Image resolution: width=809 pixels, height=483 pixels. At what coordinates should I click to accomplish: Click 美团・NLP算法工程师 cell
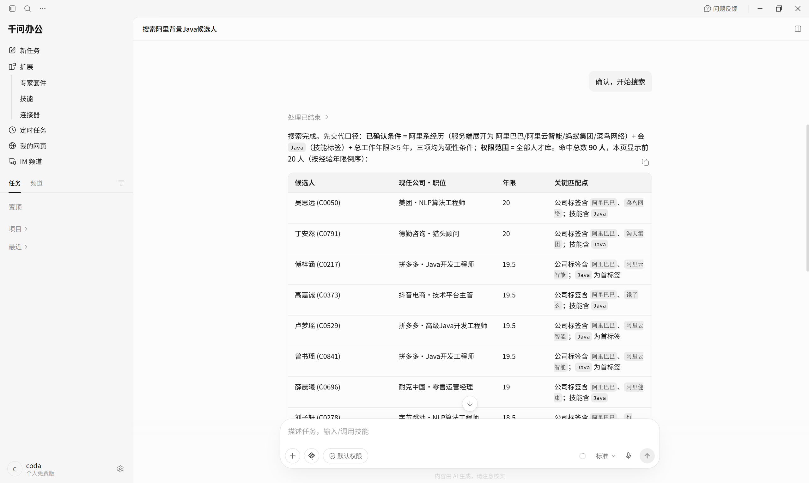[x=432, y=203]
